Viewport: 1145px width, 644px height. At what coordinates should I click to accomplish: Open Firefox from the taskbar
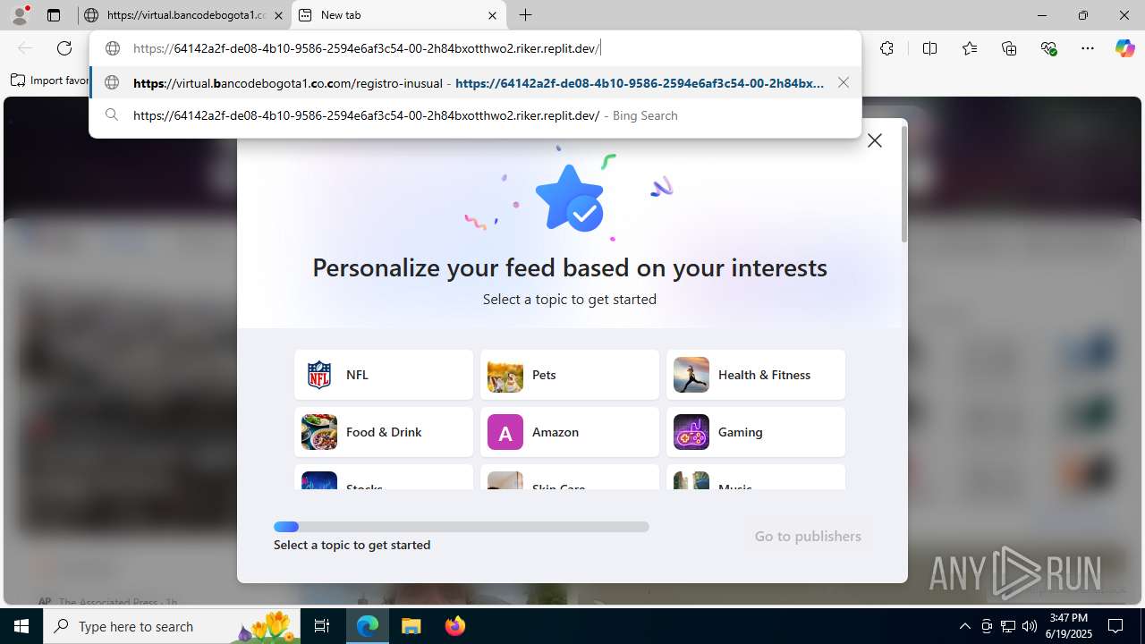coord(454,626)
